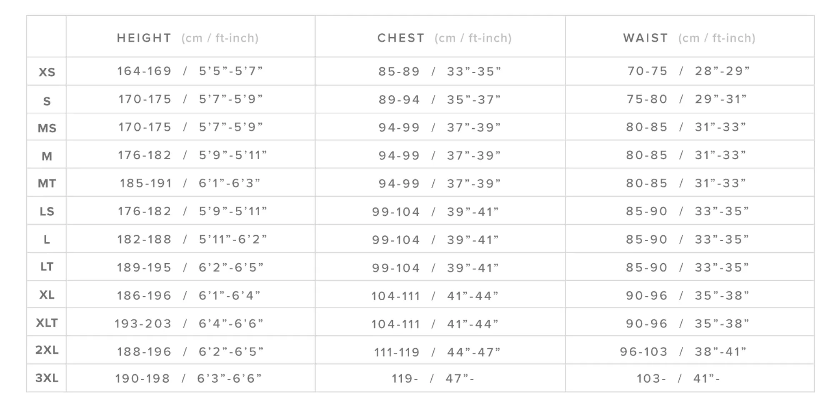Image resolution: width=831 pixels, height=404 pixels.
Task: Select the 3XL size row label
Action: 47,378
